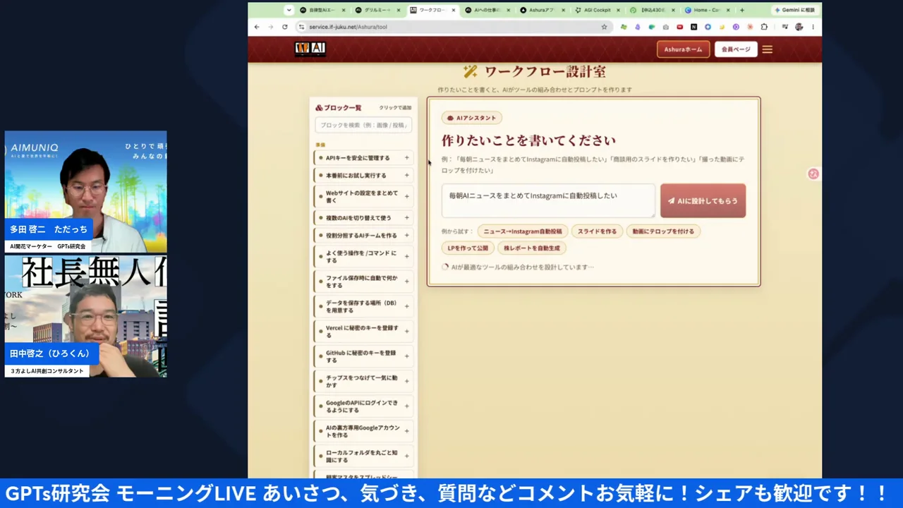Open the Notion extension icon in toolbar
Image resolution: width=903 pixels, height=508 pixels.
click(x=694, y=27)
